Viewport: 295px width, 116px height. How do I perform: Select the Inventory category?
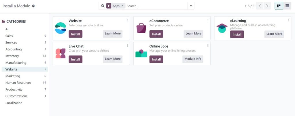pos(12,56)
